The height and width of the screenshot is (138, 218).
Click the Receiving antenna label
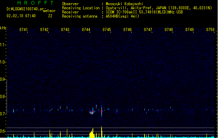click(x=80, y=16)
